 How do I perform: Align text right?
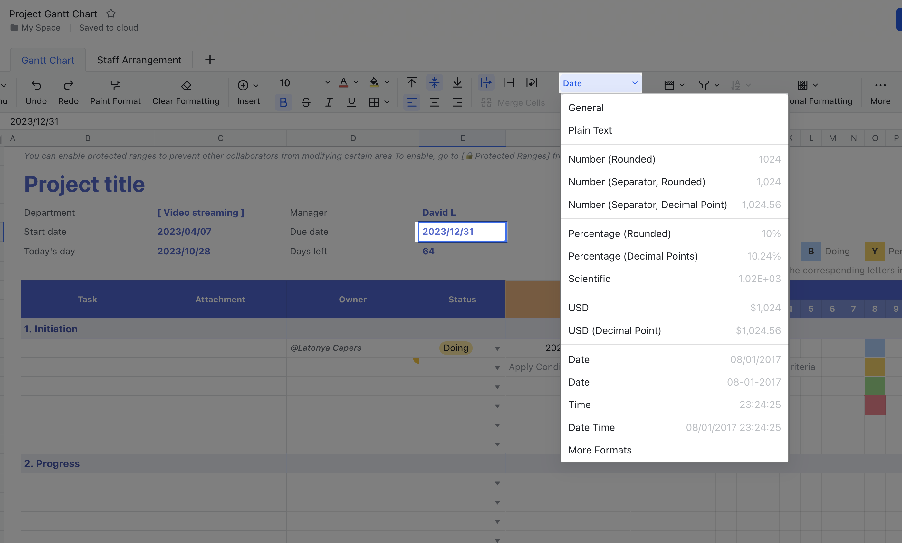coord(457,102)
